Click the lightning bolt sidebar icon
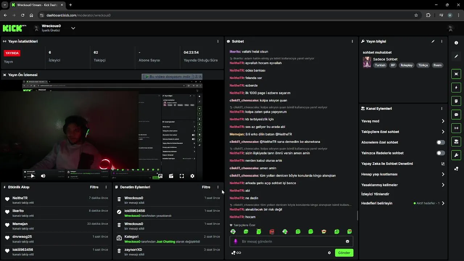This screenshot has height=261, width=464. 456,87
